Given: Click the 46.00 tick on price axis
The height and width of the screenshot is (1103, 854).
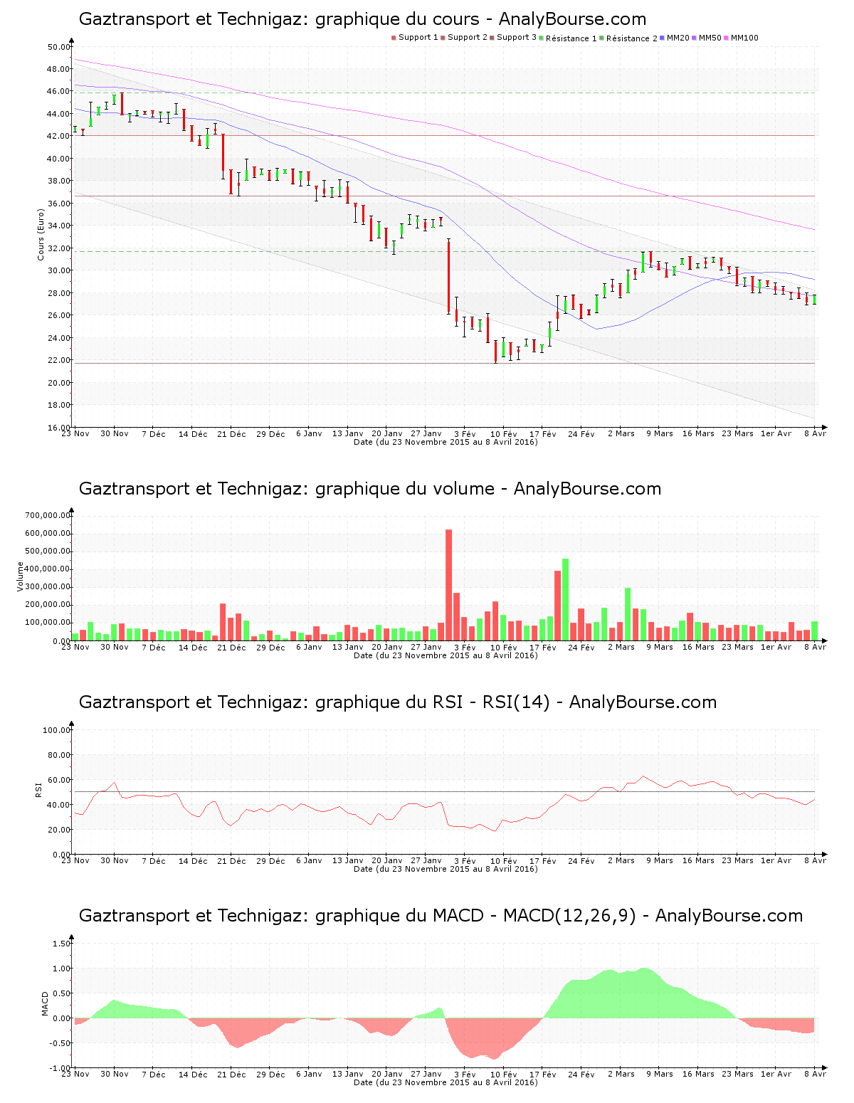Looking at the screenshot, I should click(58, 92).
